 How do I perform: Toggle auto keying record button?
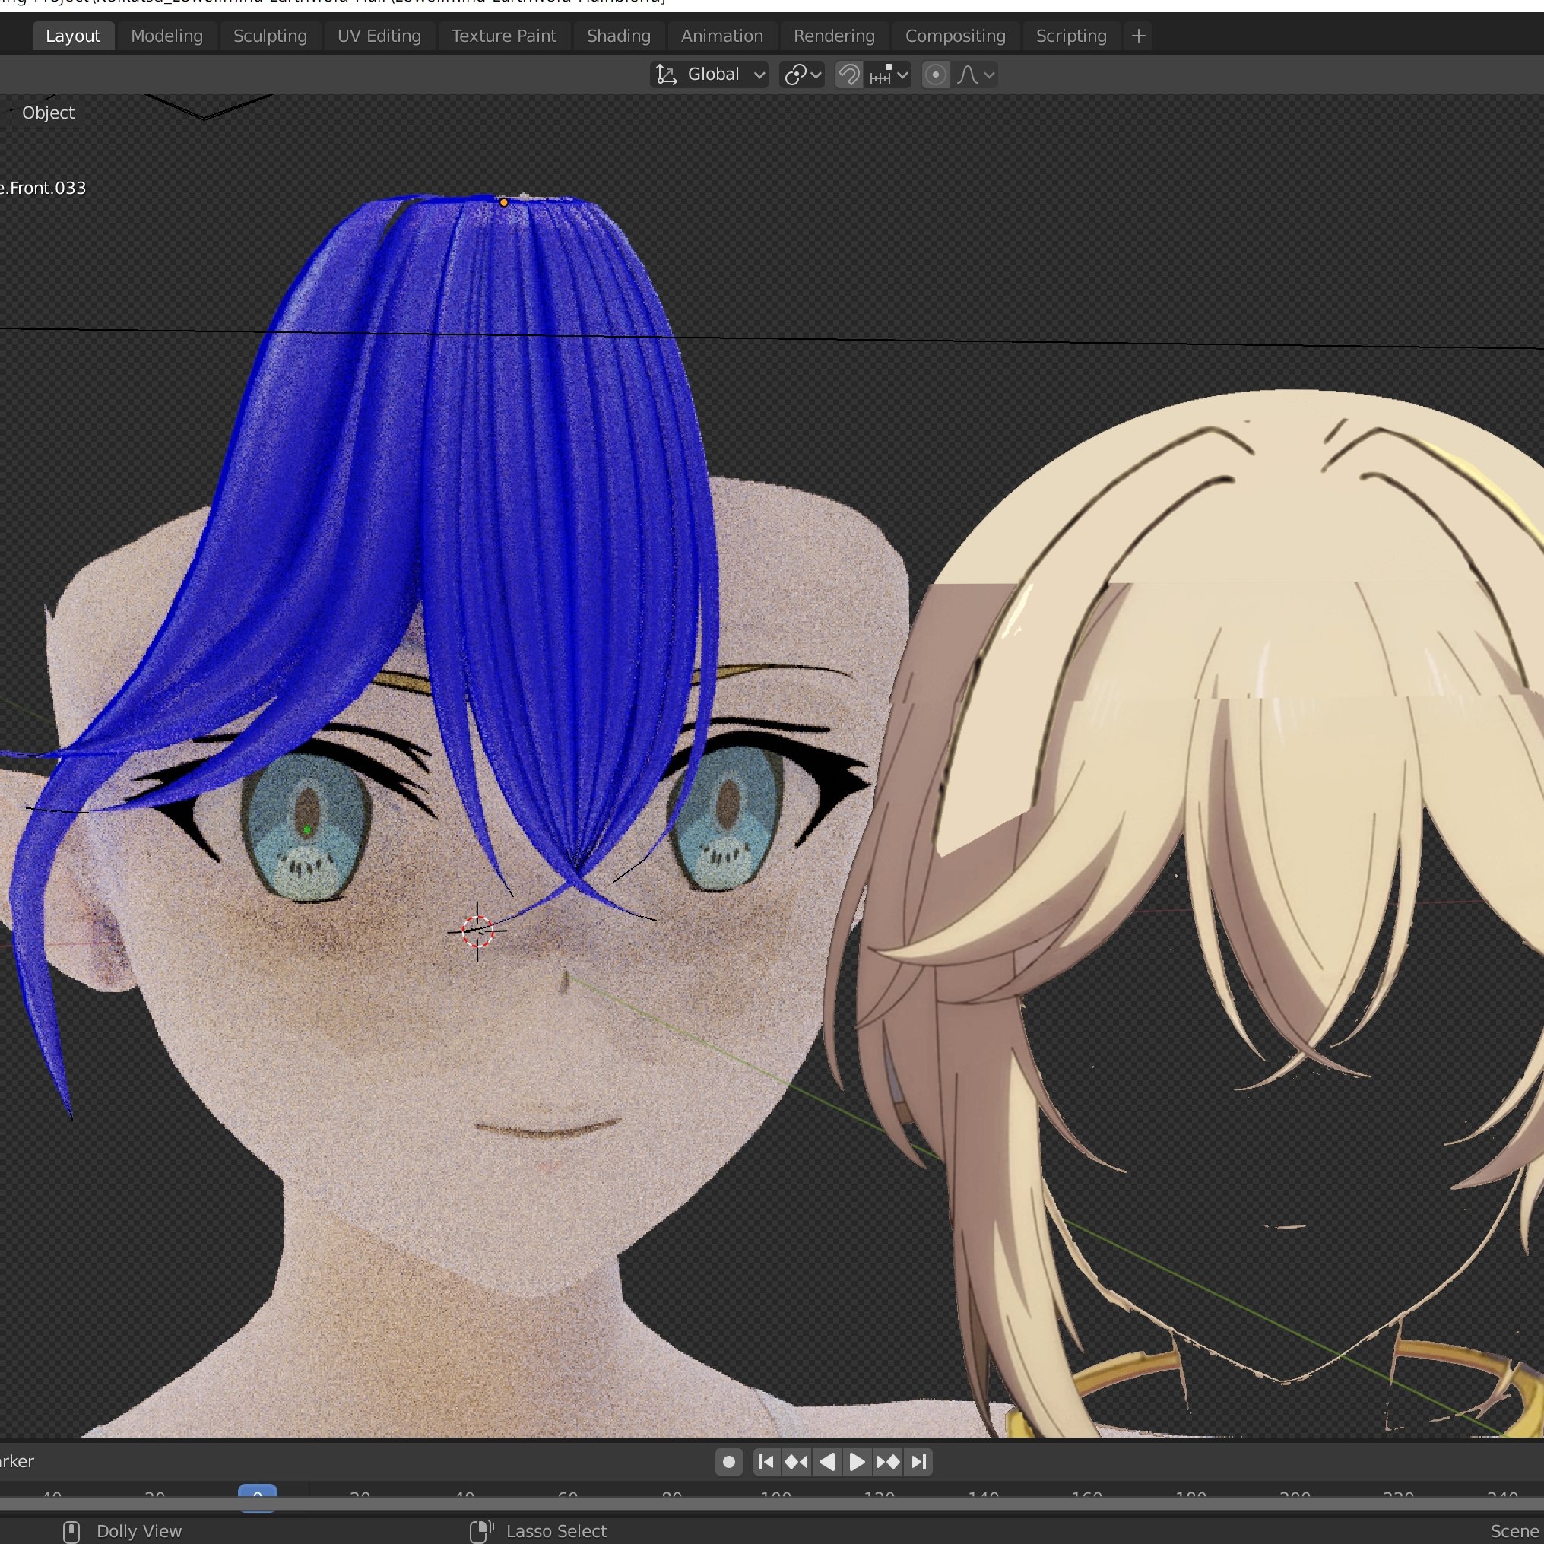728,1463
